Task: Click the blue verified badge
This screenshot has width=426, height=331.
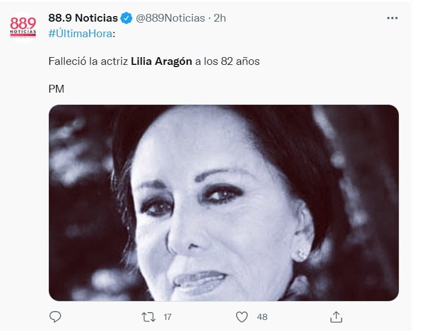Action: point(126,18)
